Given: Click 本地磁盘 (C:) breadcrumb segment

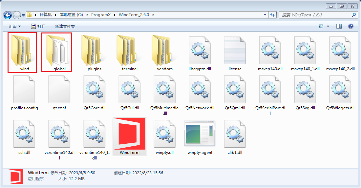Looking at the screenshot, I should tap(72, 15).
